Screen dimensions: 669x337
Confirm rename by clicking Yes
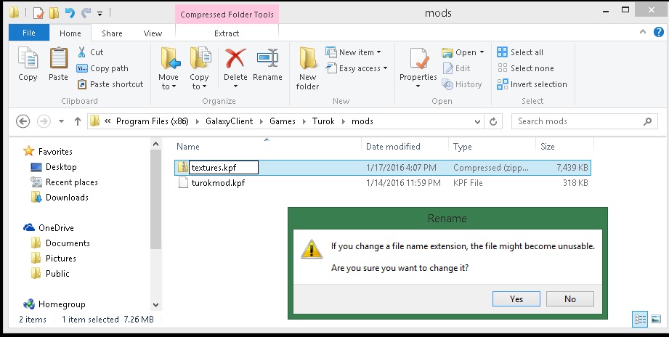point(516,299)
